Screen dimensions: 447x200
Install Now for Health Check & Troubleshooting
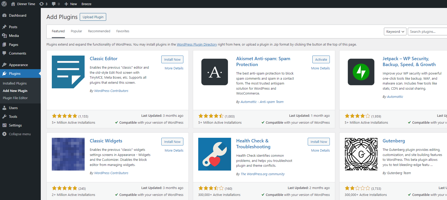[x=319, y=142]
